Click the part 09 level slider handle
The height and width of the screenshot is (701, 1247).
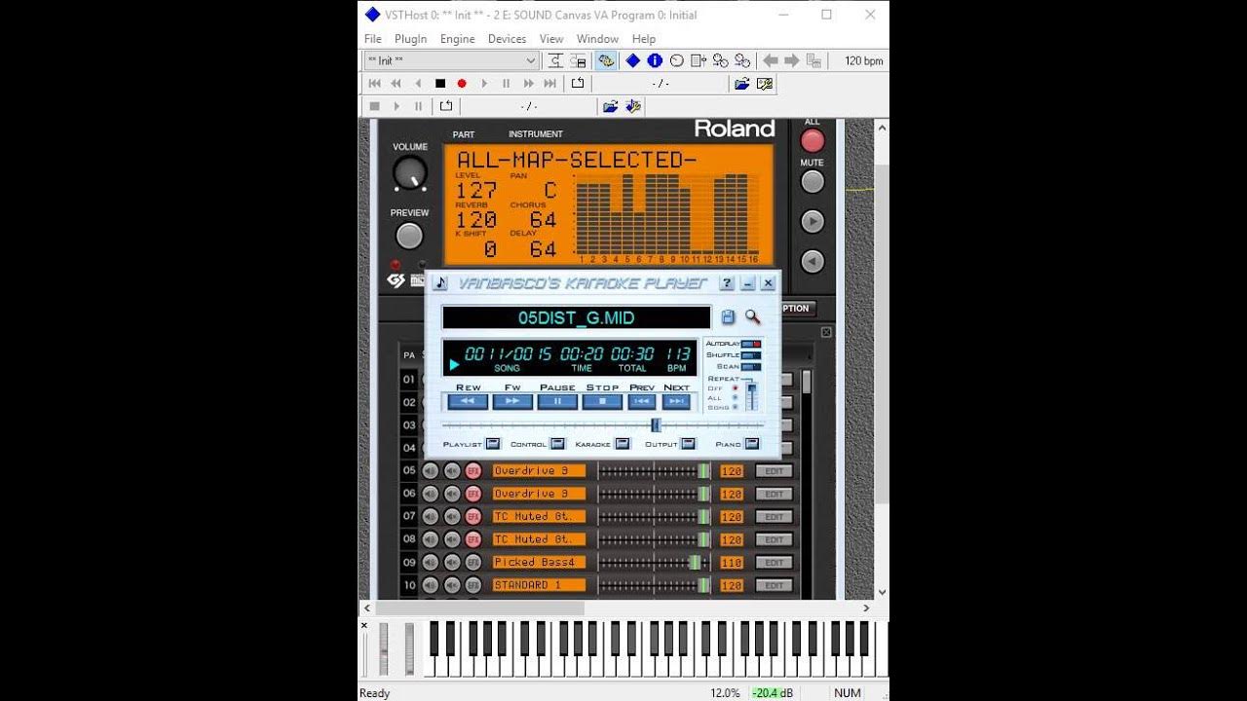pos(695,563)
